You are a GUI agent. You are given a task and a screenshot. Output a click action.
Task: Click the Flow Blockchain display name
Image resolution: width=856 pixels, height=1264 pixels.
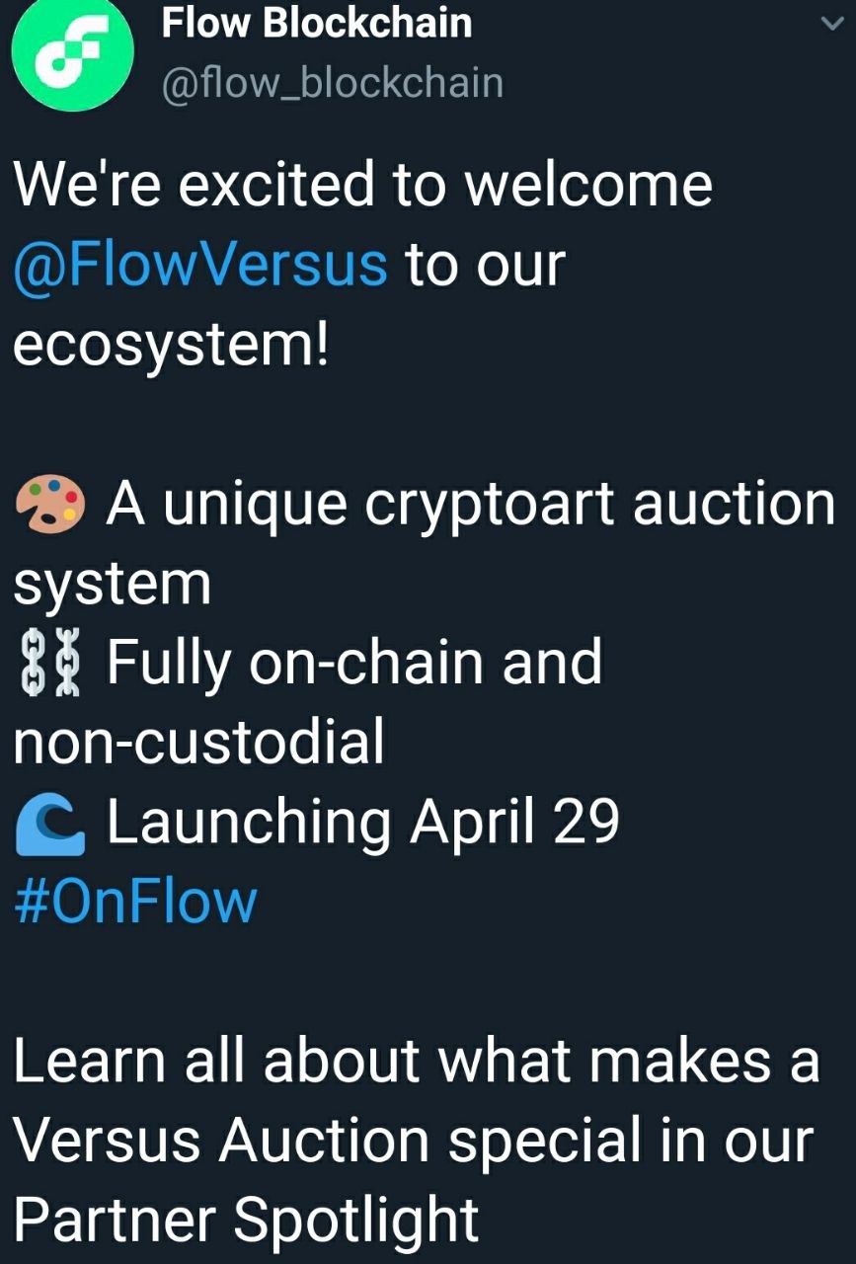point(317,22)
